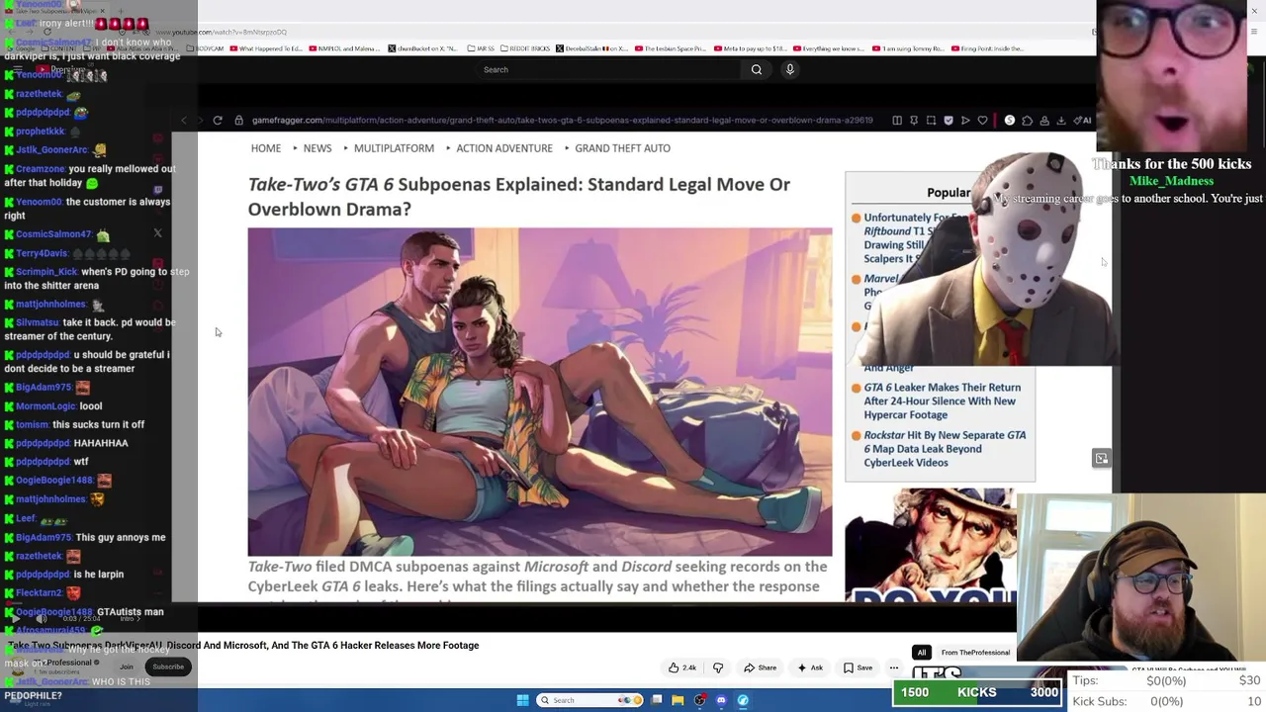The width and height of the screenshot is (1266, 712).
Task: Click the site lock icon beside gamefragger URL
Action: pyautogui.click(x=238, y=121)
